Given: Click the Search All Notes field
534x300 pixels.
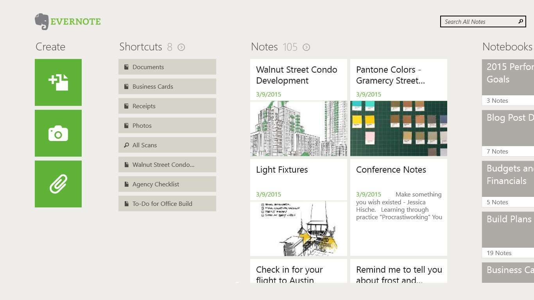Looking at the screenshot, I should 479,22.
